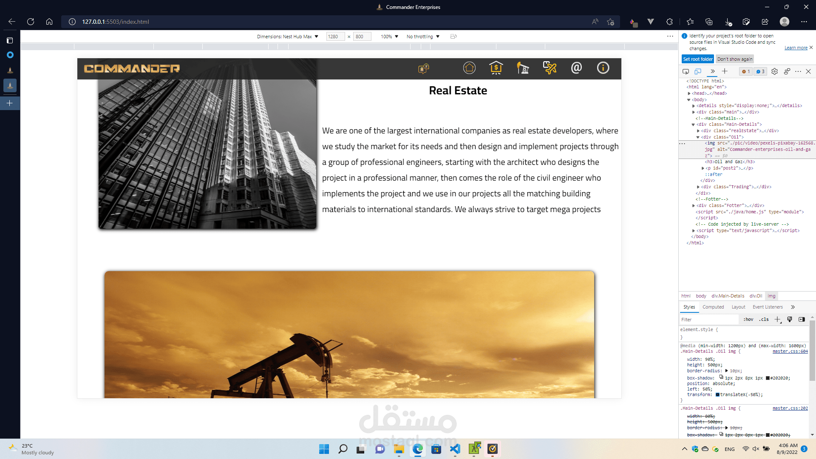This screenshot has height=459, width=816.
Task: Open the No throttling dropdown
Action: tap(423, 37)
